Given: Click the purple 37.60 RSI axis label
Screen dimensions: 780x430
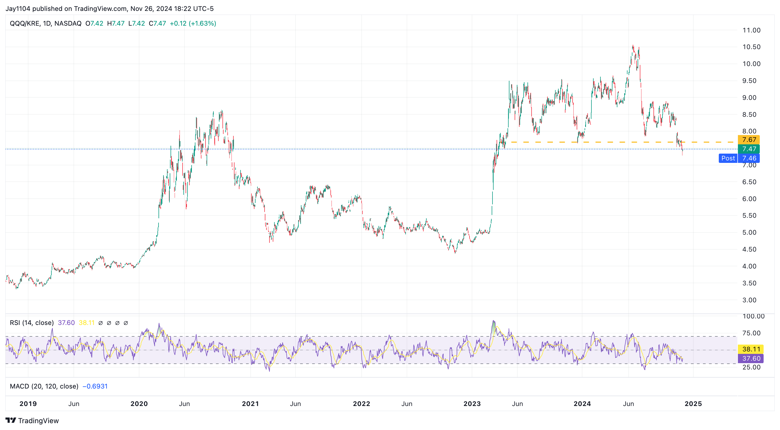Looking at the screenshot, I should pyautogui.click(x=751, y=358).
